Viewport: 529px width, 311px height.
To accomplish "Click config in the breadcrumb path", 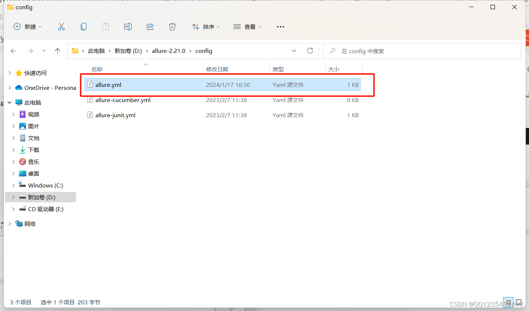I will [203, 51].
